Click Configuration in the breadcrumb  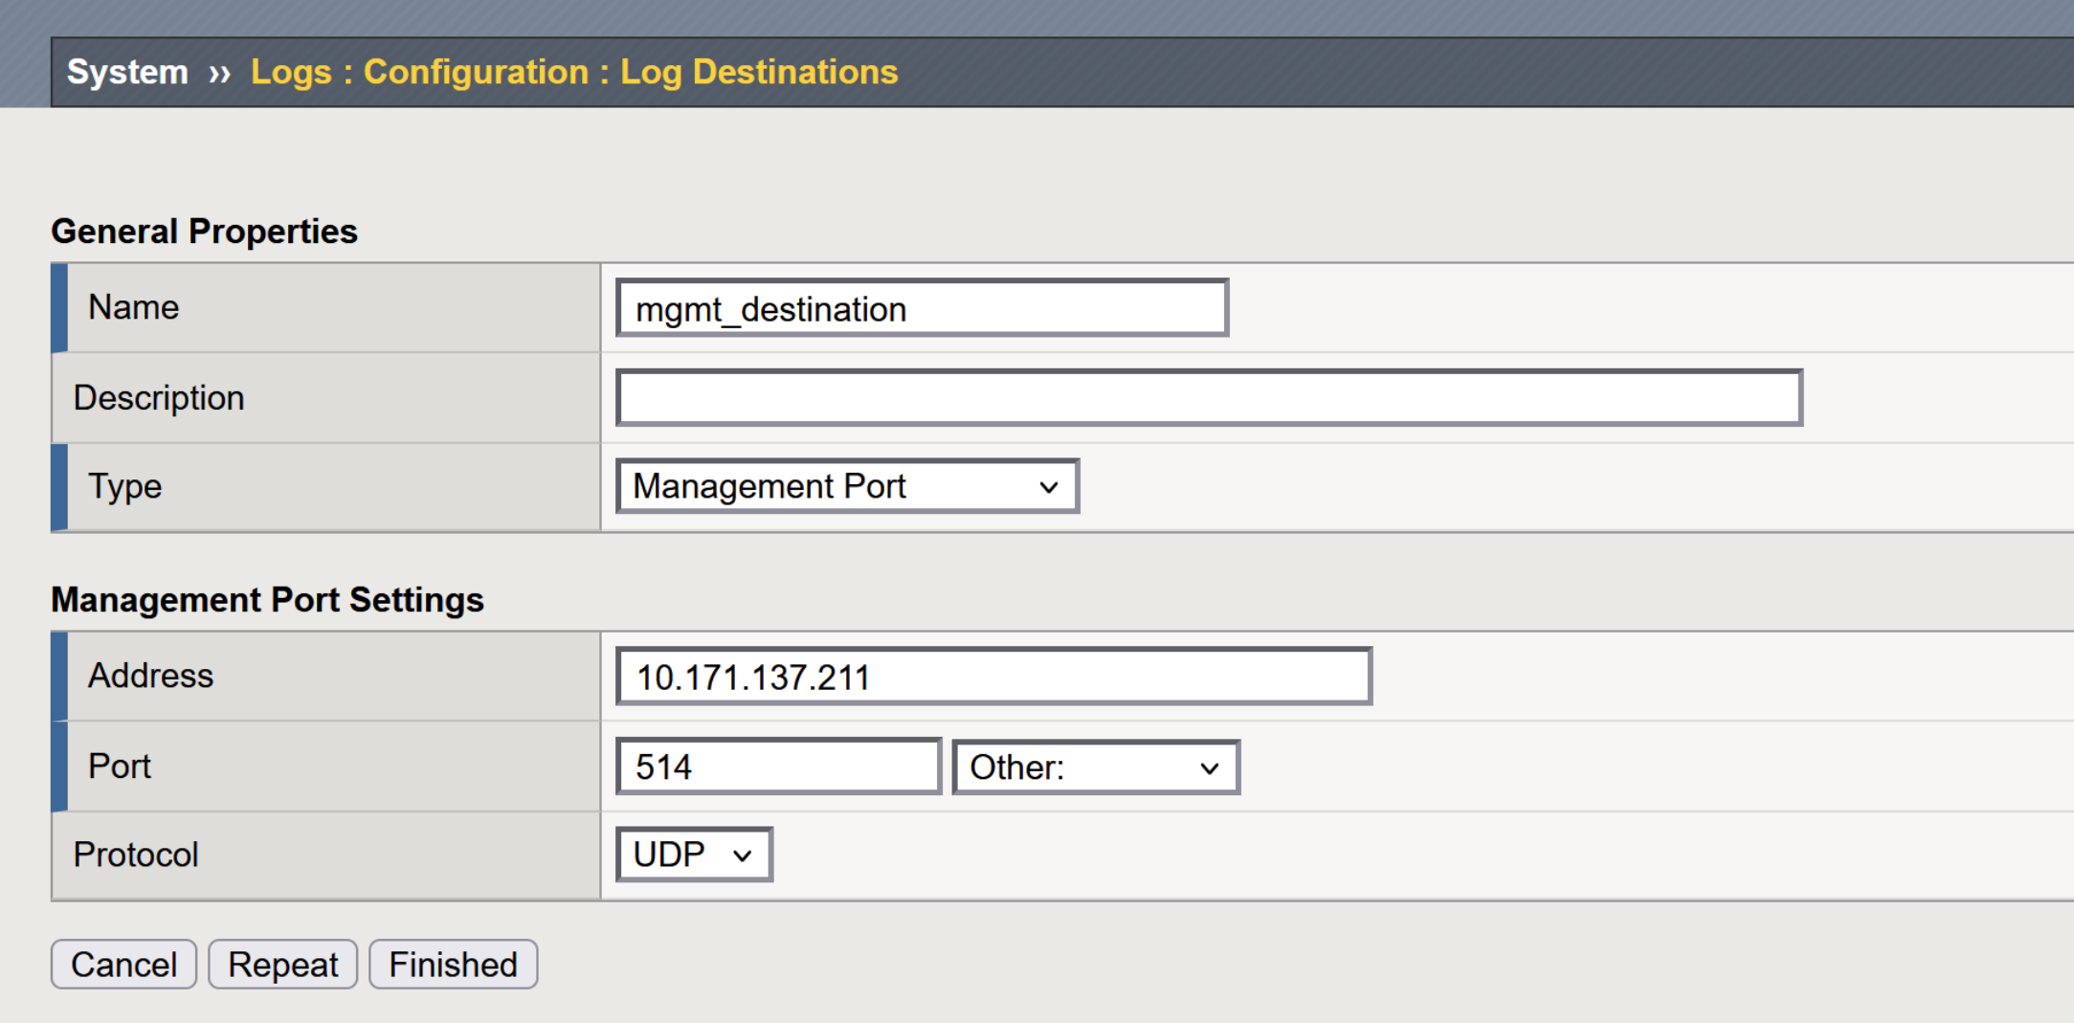(x=476, y=72)
